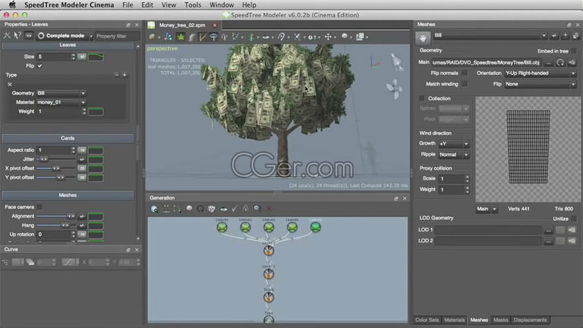Open the Tools menu

click(x=193, y=5)
